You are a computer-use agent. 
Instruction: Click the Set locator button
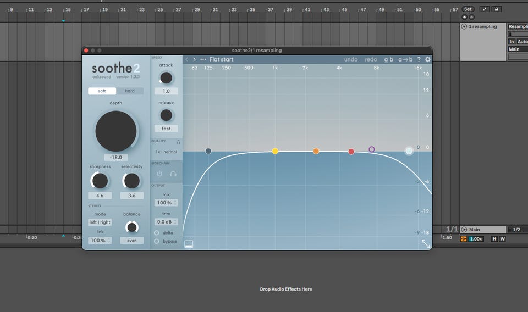point(468,9)
